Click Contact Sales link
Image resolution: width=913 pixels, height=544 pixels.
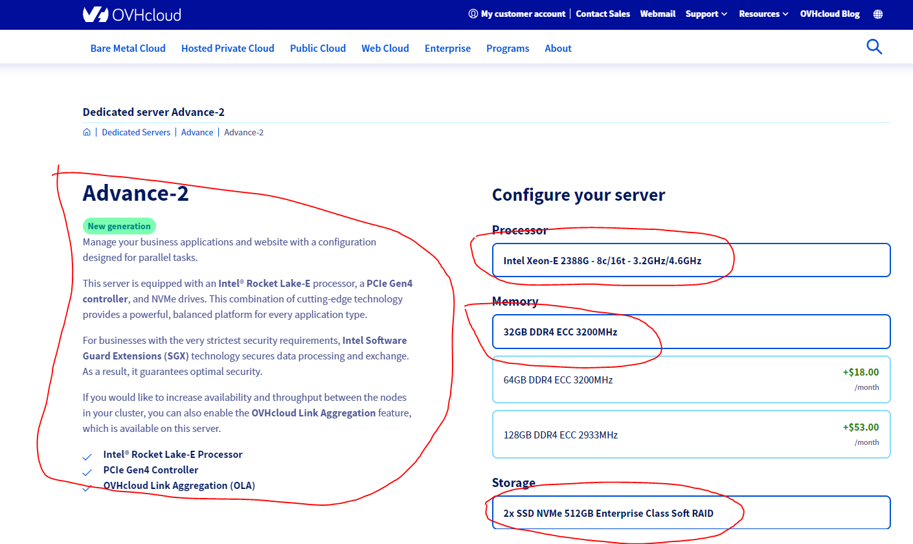(x=603, y=14)
